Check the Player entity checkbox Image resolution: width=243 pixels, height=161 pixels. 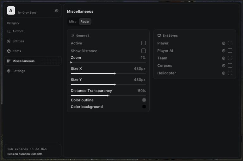click(x=230, y=43)
